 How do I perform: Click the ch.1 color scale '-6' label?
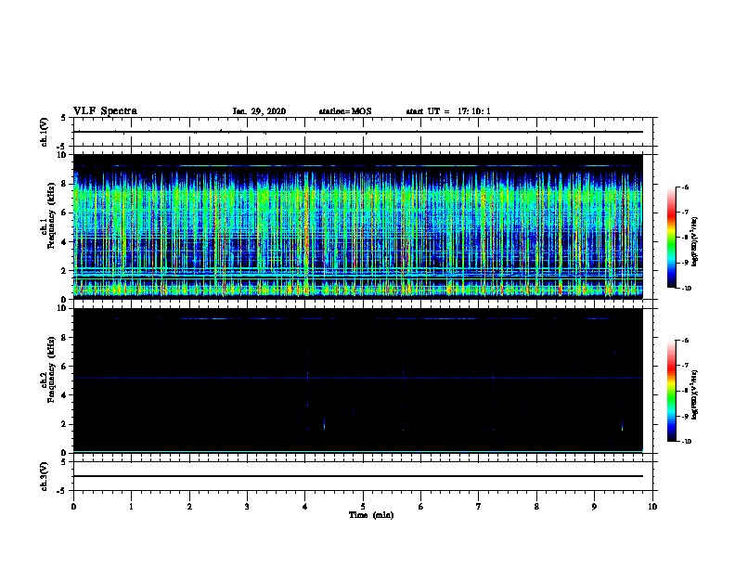pyautogui.click(x=685, y=187)
